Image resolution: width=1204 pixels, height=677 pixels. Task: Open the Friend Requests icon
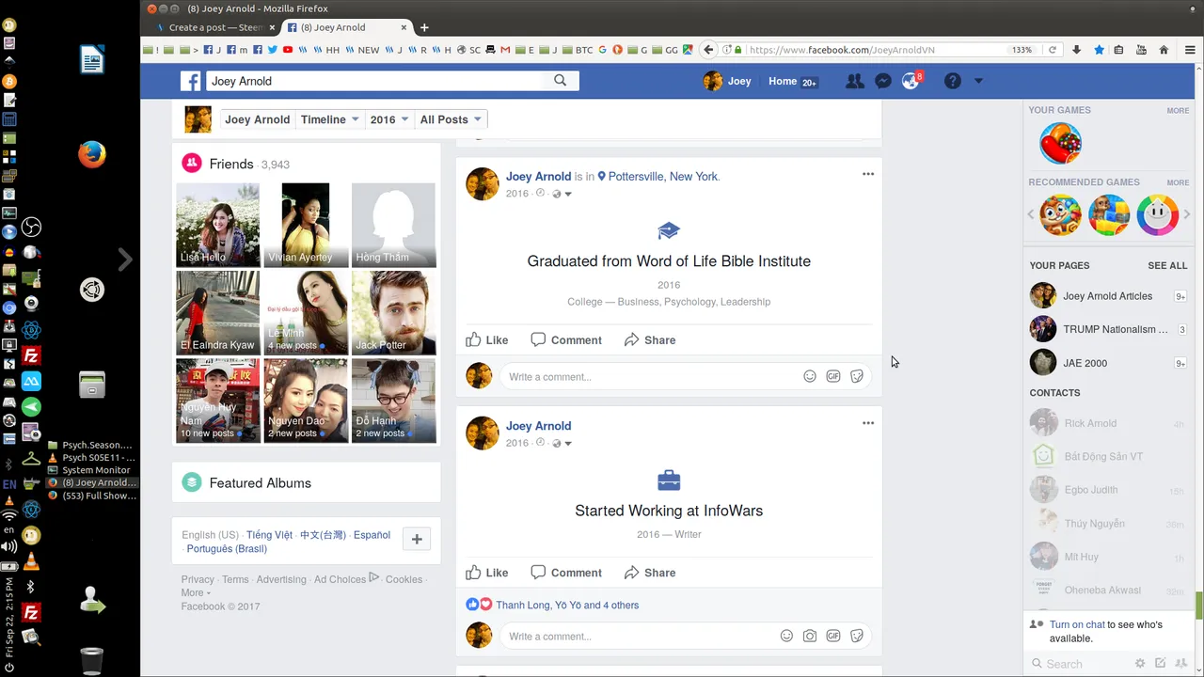[854, 81]
